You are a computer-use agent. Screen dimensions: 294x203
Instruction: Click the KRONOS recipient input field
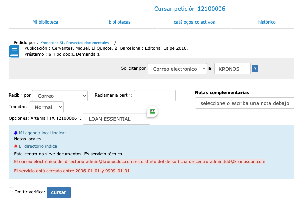click(x=232, y=69)
